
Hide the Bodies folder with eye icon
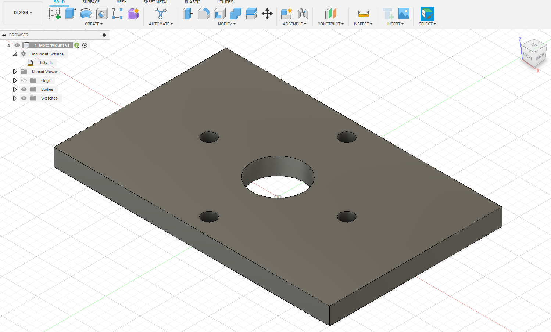24,89
